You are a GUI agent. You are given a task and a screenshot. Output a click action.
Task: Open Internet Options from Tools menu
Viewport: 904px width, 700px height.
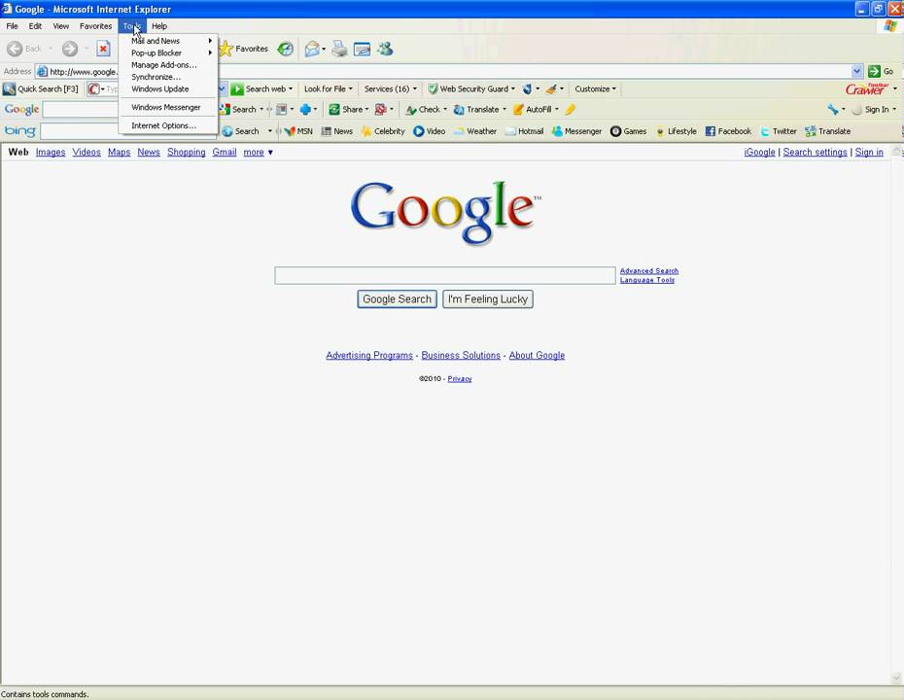pos(168,125)
